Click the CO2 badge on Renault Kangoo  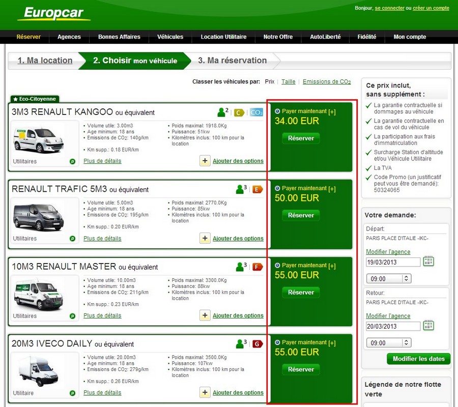256,112
